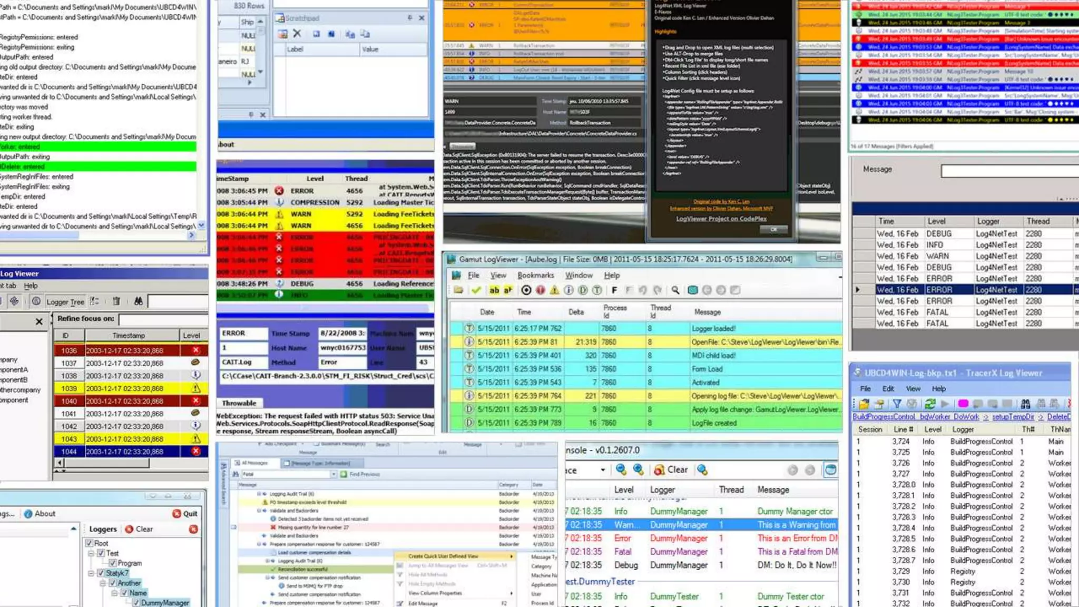Click the Quit button
This screenshot has height=607, width=1079.
185,514
